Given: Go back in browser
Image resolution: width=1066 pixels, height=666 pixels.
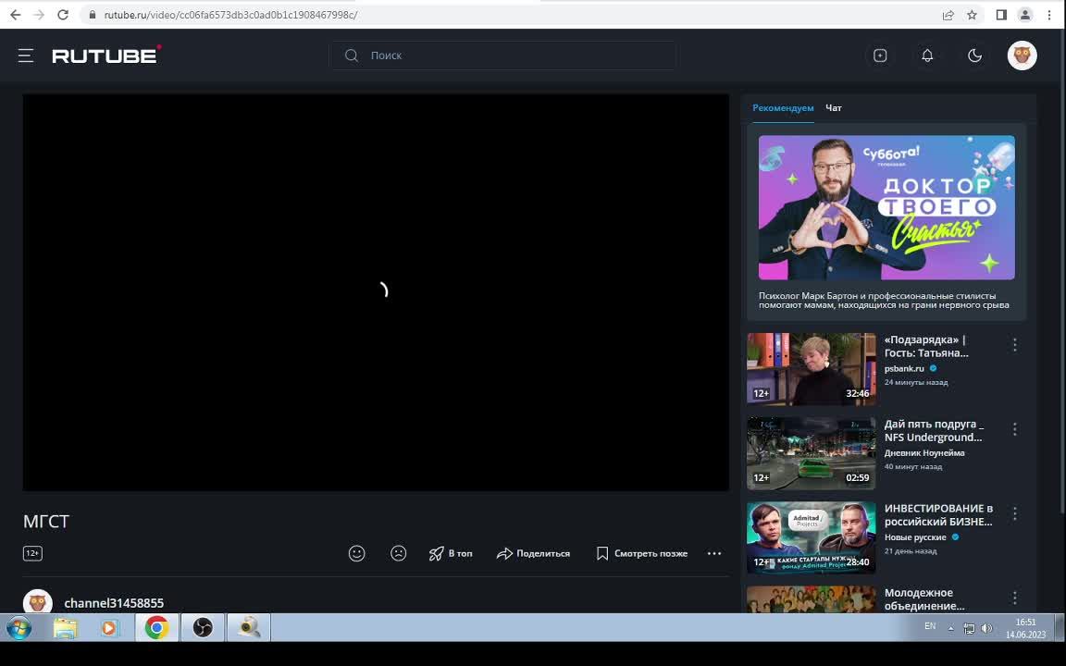Looking at the screenshot, I should [15, 14].
